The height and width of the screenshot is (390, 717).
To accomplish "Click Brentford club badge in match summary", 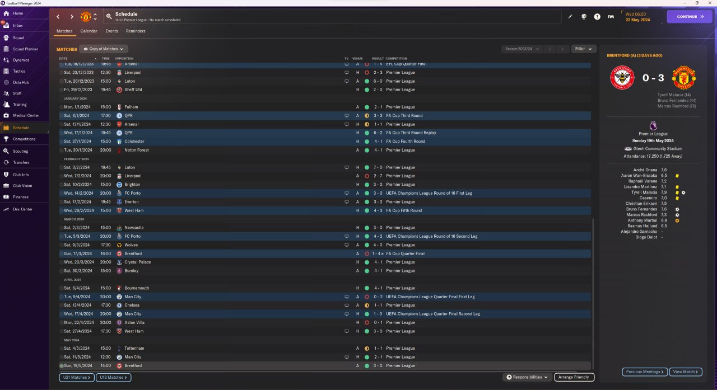I will coord(621,78).
